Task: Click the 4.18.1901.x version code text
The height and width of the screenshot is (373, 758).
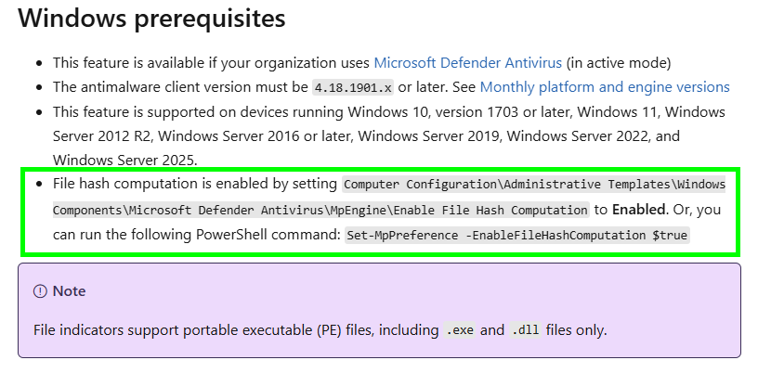Action: (x=353, y=88)
